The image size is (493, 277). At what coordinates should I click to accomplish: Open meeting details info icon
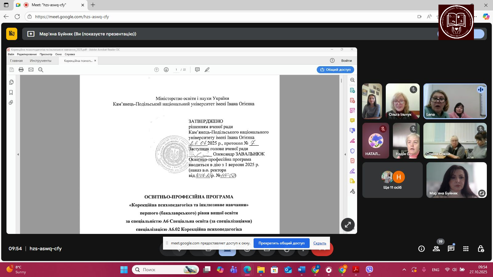(x=421, y=249)
